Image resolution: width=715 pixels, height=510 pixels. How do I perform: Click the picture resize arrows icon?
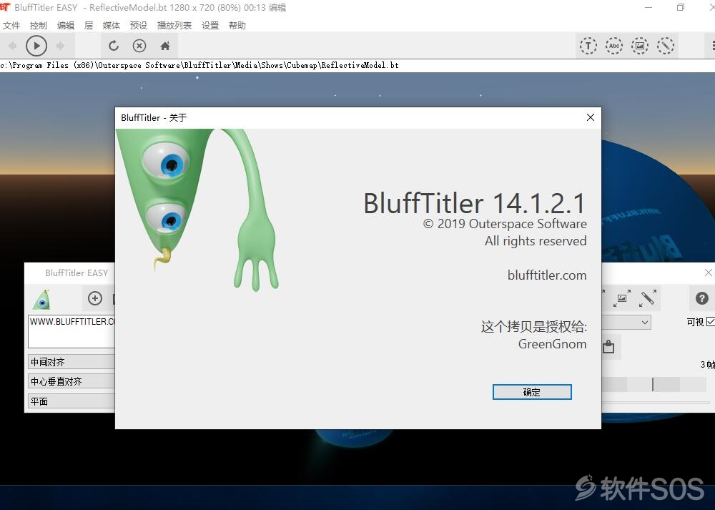(x=622, y=298)
